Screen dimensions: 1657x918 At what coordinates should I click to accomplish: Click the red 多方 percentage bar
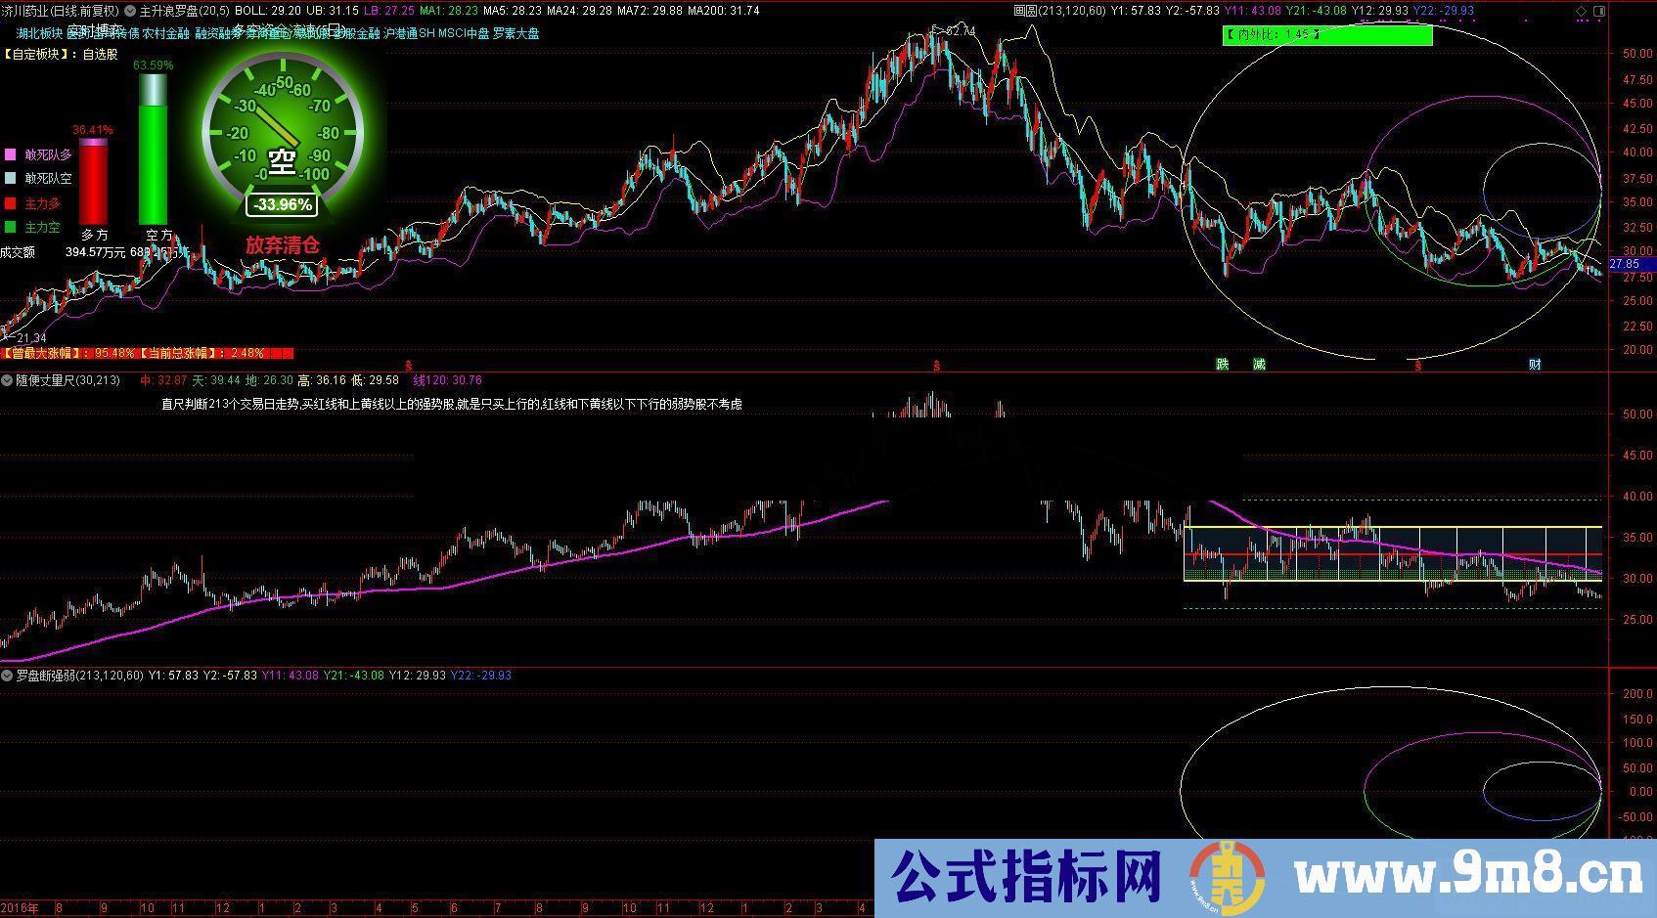(93, 182)
